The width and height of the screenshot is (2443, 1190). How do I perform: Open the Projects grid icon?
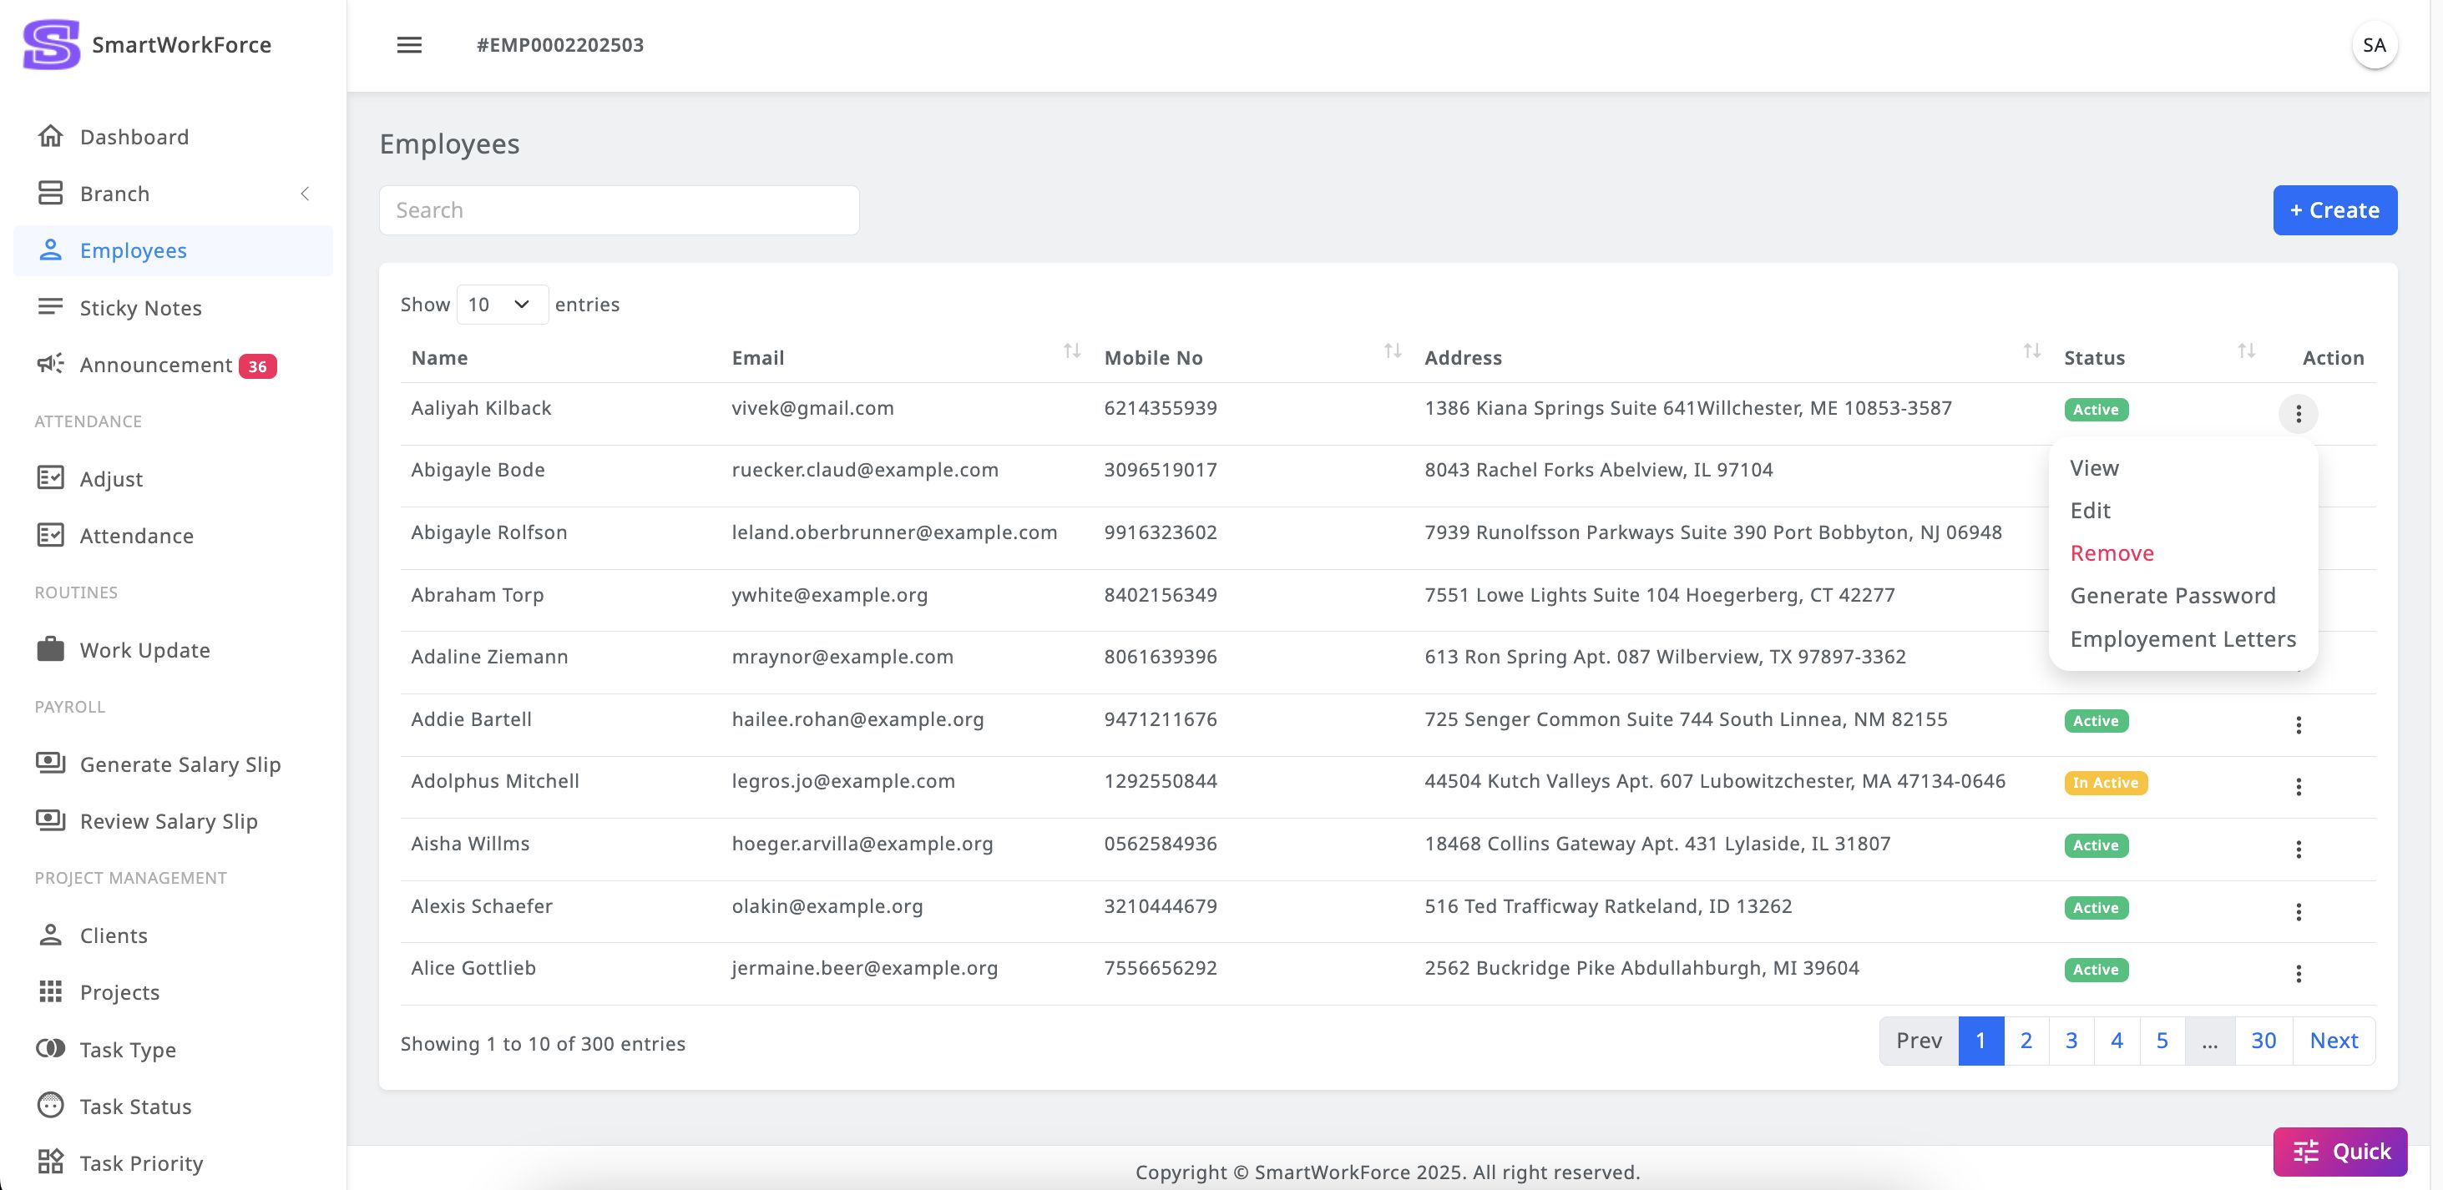point(50,992)
